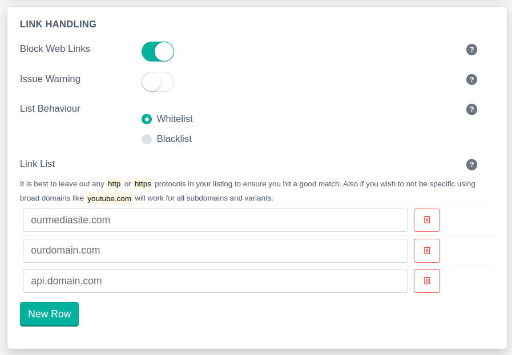512x355 pixels.
Task: View help for List Behaviour
Action: [x=471, y=109]
